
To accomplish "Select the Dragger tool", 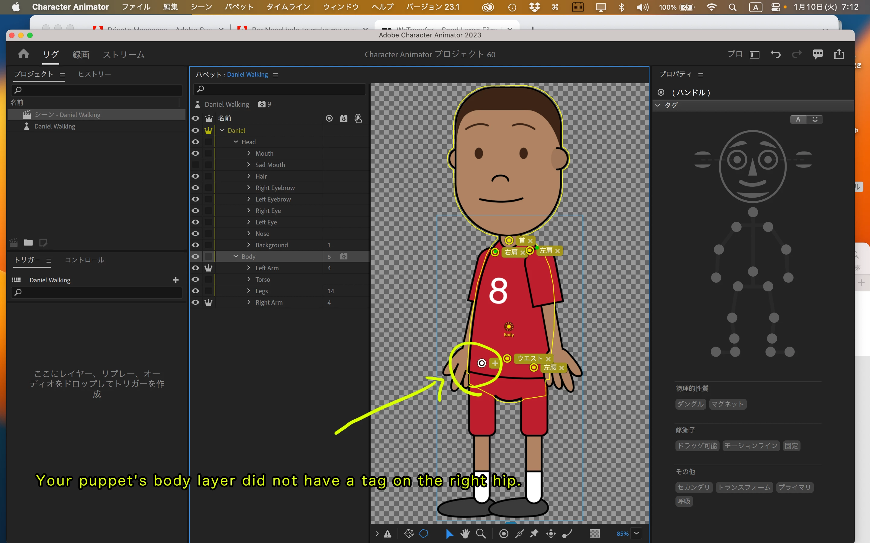I will [551, 534].
